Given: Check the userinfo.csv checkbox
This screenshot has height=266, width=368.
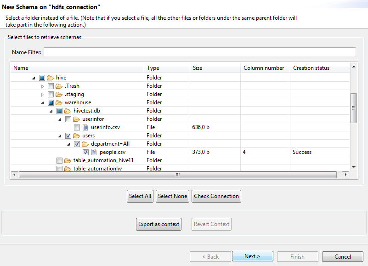Looking at the screenshot, I should 77,127.
